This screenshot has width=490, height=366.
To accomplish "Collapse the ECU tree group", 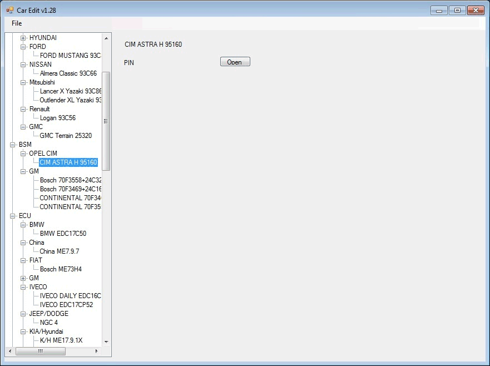I will click(x=13, y=216).
